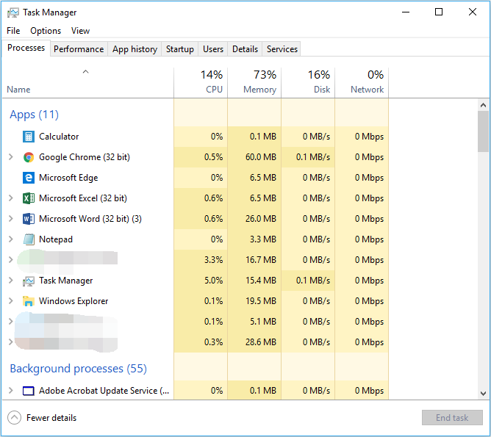Click the Fewer details circle arrow icon

click(x=14, y=418)
